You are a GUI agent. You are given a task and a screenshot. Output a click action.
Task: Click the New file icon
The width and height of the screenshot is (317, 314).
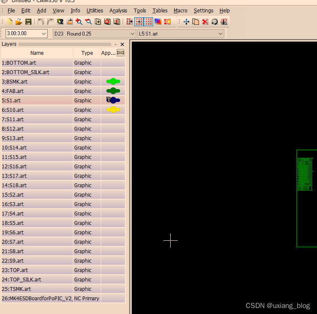pyautogui.click(x=9, y=21)
